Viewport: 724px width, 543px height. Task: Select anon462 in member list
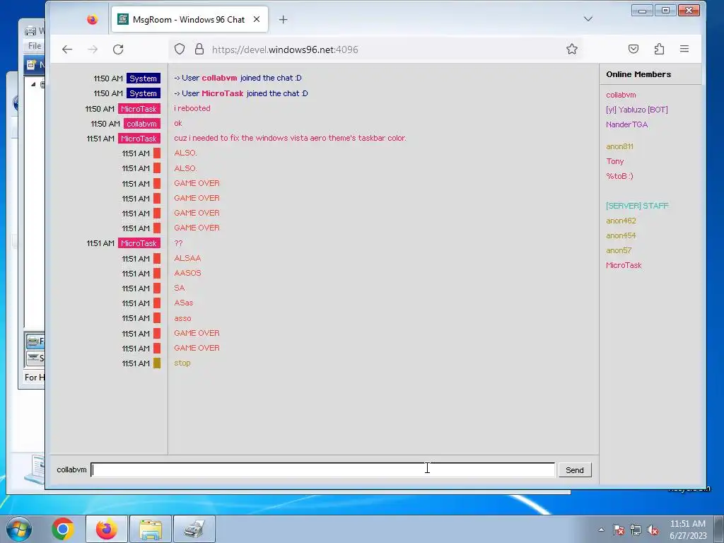[621, 221]
